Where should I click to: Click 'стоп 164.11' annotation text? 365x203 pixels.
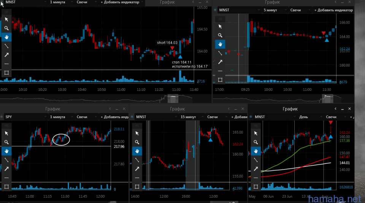(182, 62)
